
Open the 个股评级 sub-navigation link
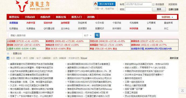coord(117,23)
